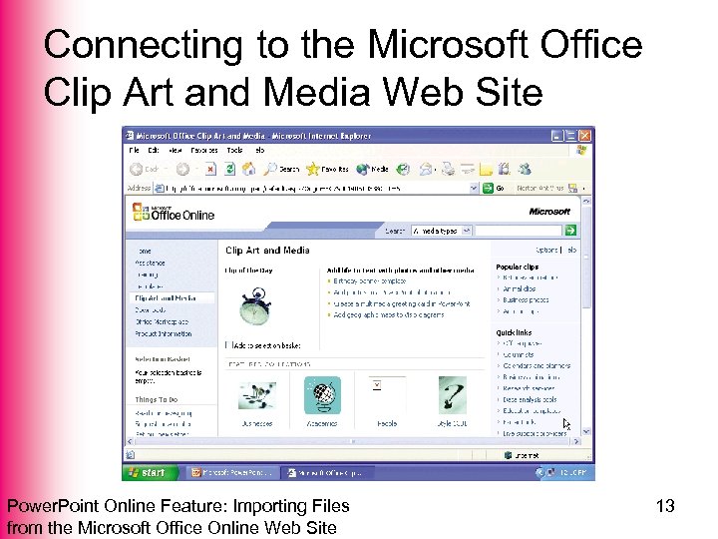This screenshot has width=718, height=539.
Task: Click the page icon in the address bar
Action: (159, 188)
